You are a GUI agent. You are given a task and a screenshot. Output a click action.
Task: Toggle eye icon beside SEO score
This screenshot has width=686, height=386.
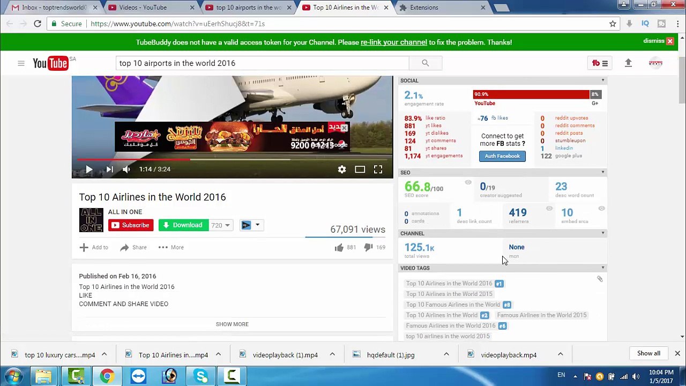468,183
